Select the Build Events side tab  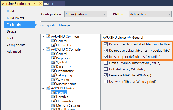coord(15,18)
